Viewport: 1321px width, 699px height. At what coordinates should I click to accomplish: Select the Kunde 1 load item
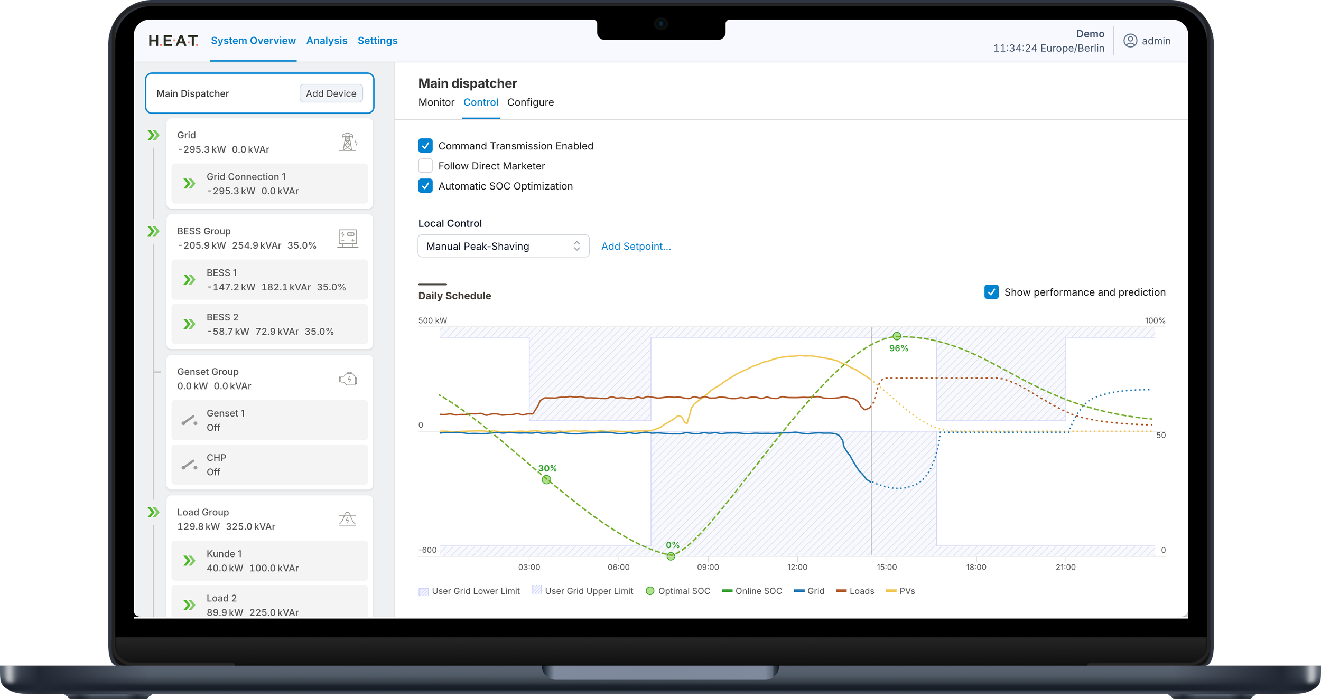269,561
